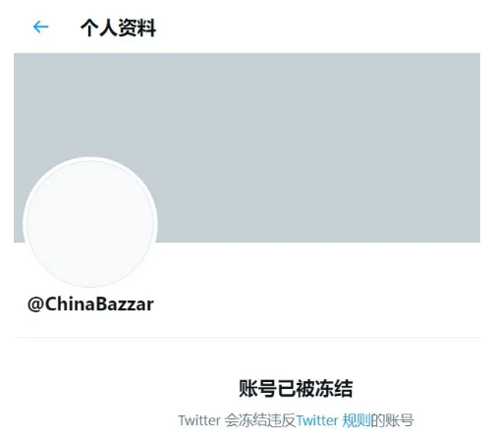Image resolution: width=495 pixels, height=441 pixels.
Task: Go back using the blue arrow
Action: [40, 27]
